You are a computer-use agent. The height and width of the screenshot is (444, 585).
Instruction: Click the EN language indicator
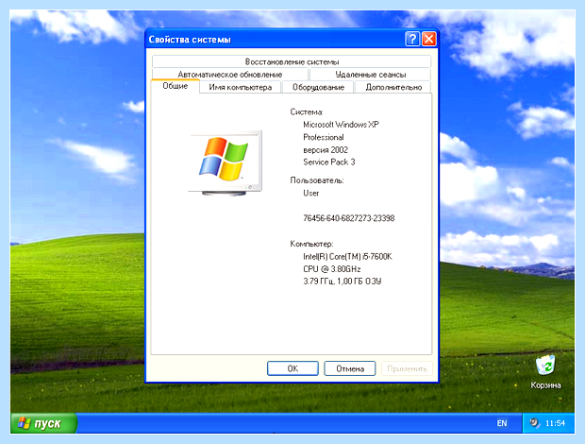click(502, 423)
